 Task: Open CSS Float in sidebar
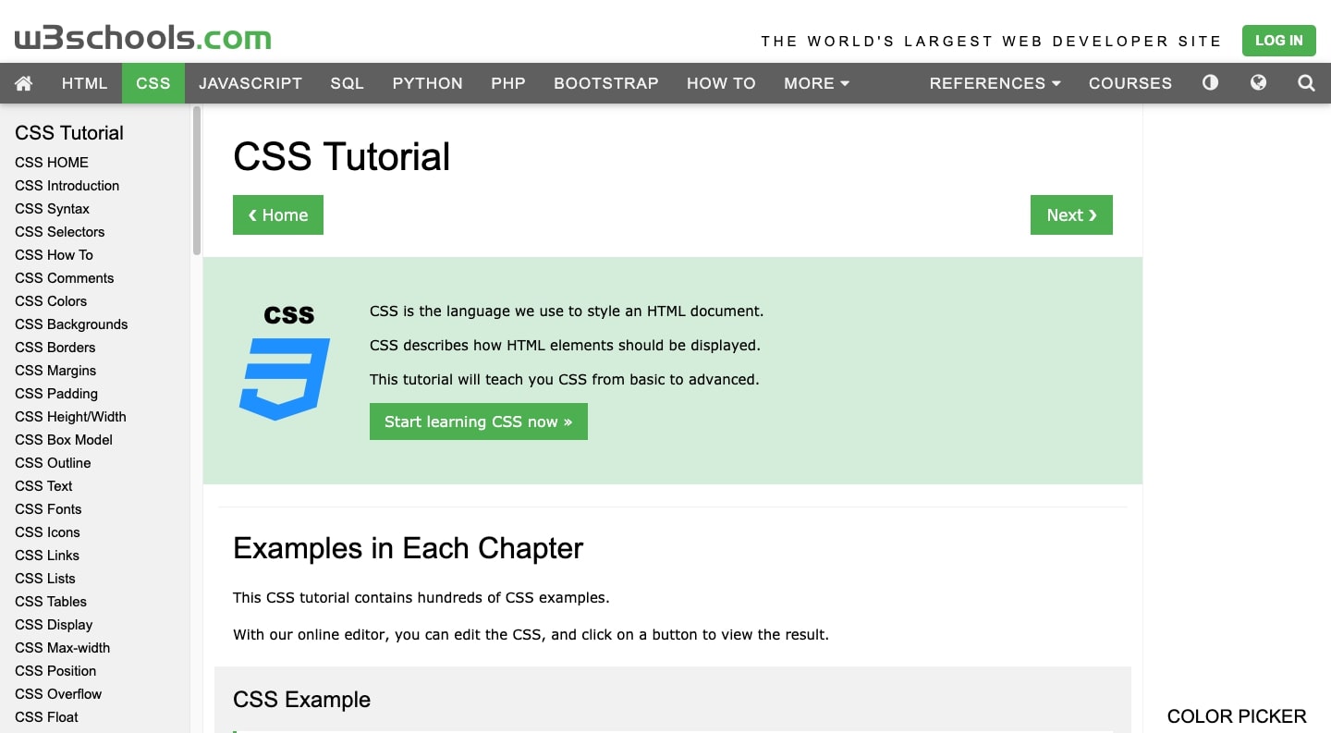pyautogui.click(x=46, y=716)
